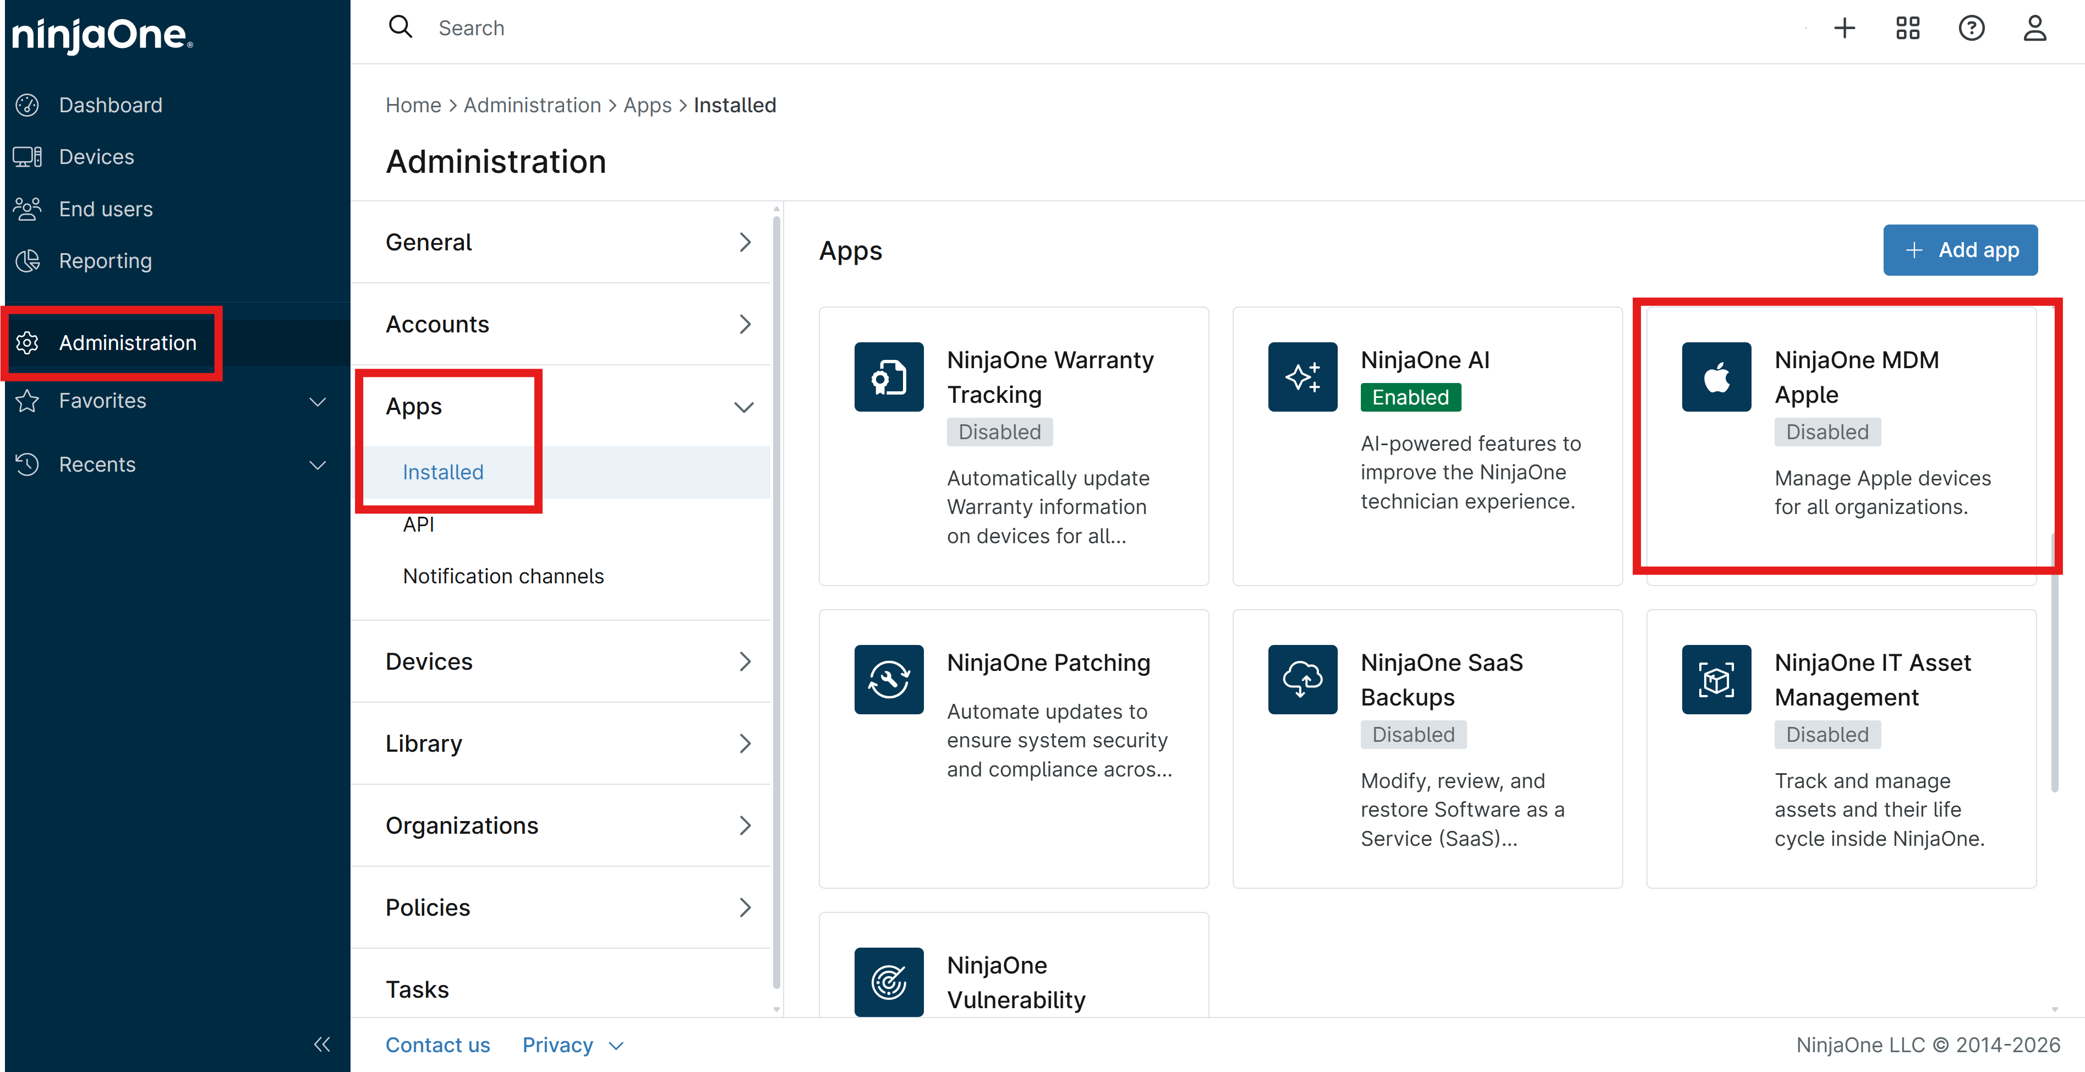Open the user profile icon

coord(2035,28)
